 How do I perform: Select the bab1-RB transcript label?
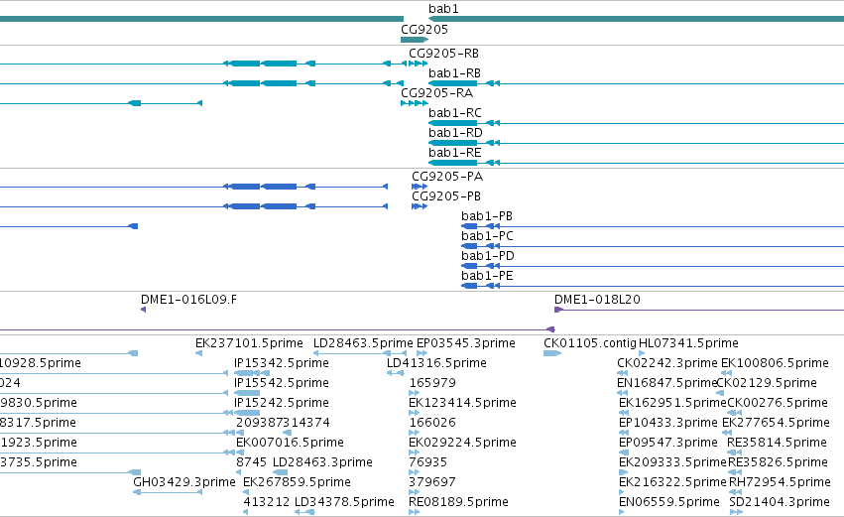pyautogui.click(x=454, y=72)
